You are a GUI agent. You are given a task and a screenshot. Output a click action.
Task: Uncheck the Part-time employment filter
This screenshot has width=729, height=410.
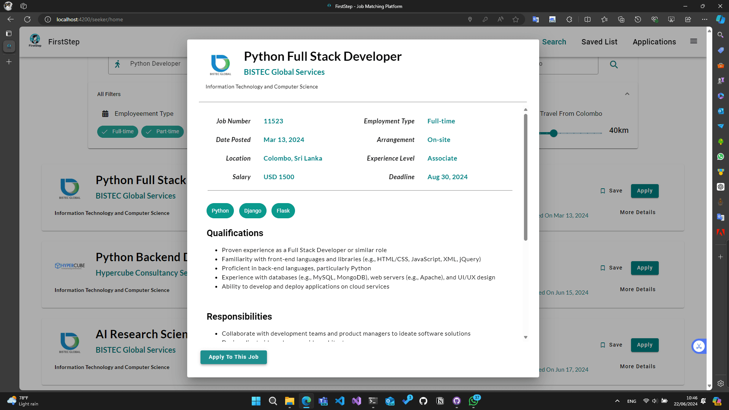point(162,132)
